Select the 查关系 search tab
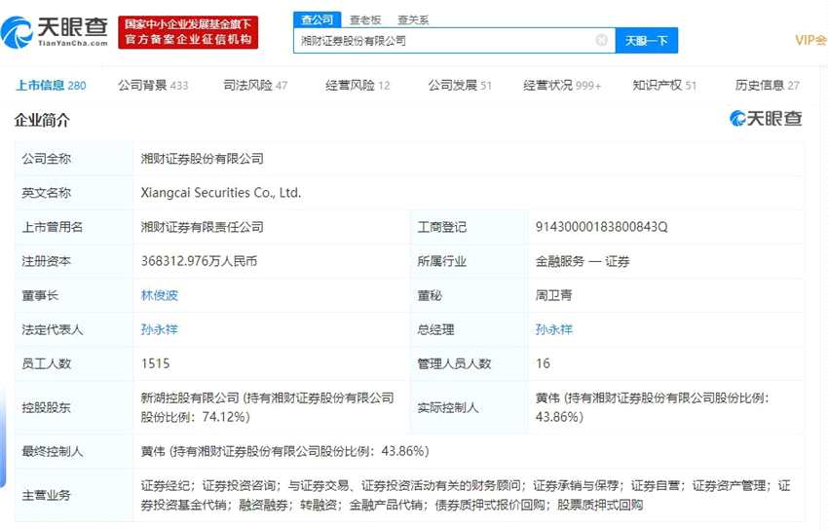Screen dimensions: 828x530 pos(413,20)
